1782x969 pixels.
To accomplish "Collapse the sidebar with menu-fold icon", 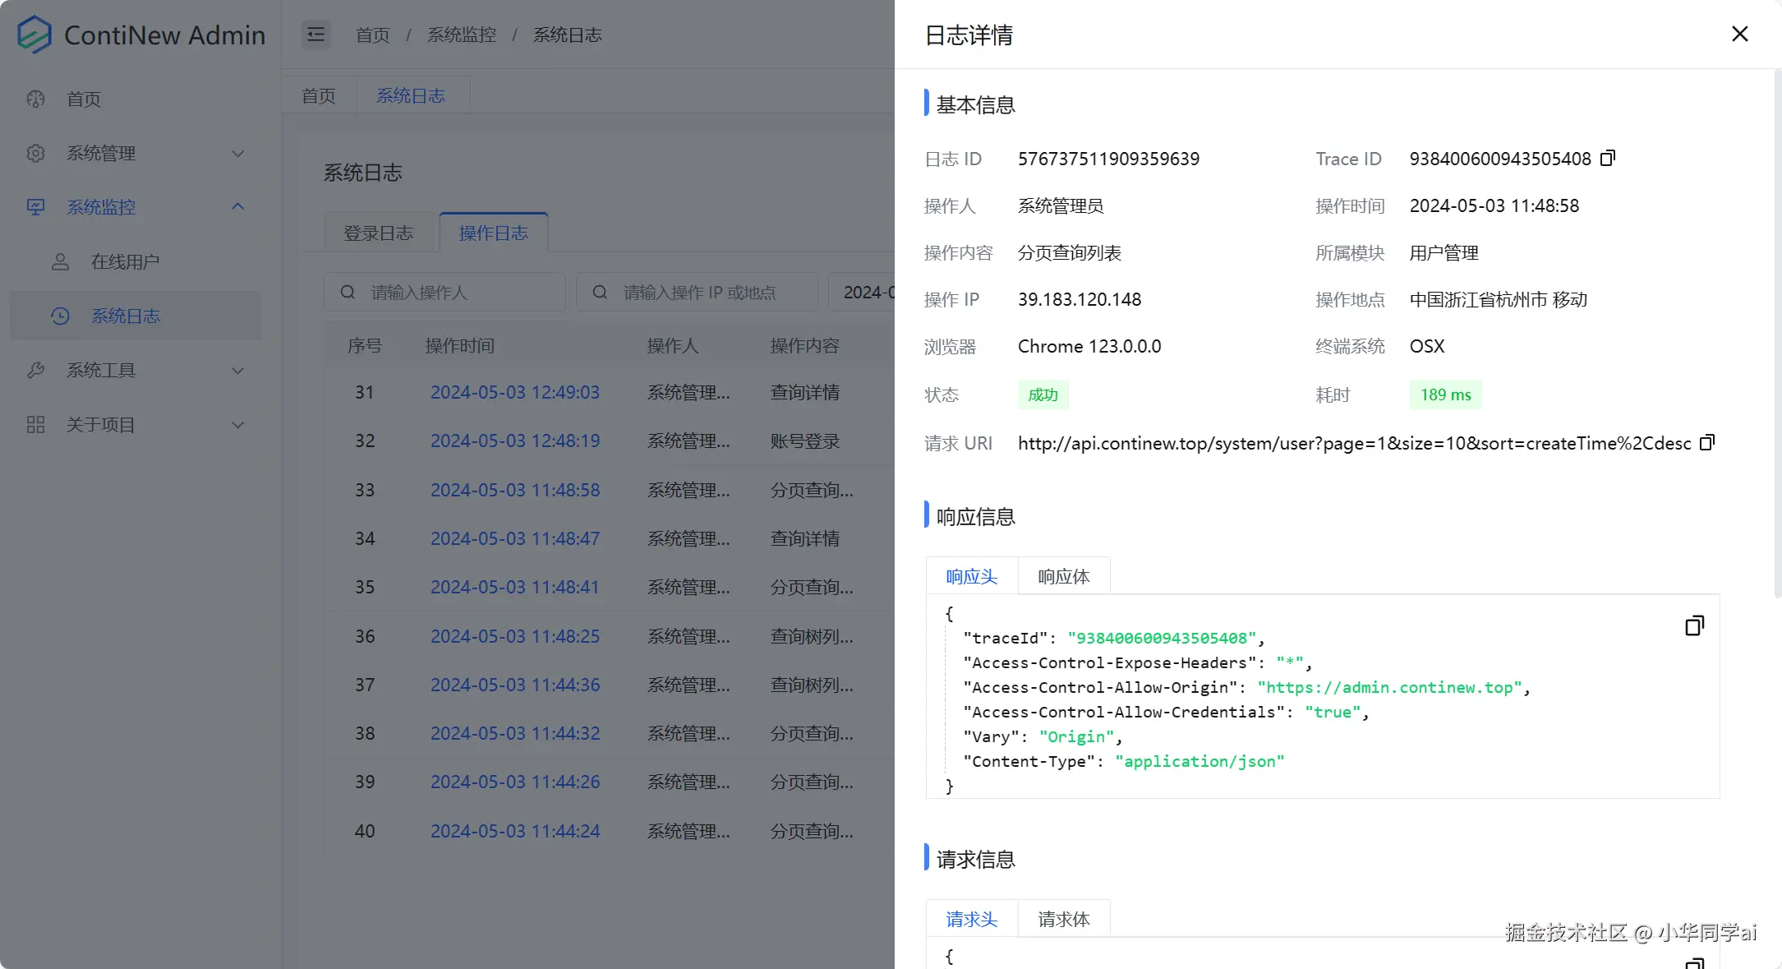I will (x=315, y=35).
